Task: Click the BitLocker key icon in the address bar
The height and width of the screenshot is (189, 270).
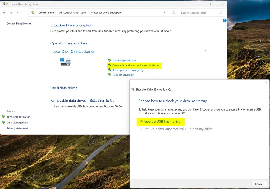Action: tap(32, 12)
